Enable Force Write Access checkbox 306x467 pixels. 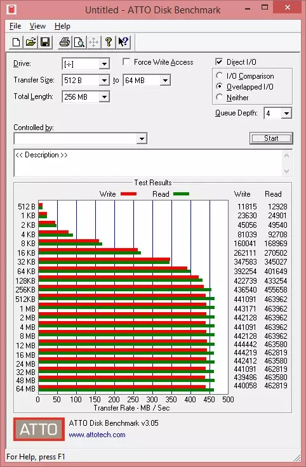click(x=126, y=62)
